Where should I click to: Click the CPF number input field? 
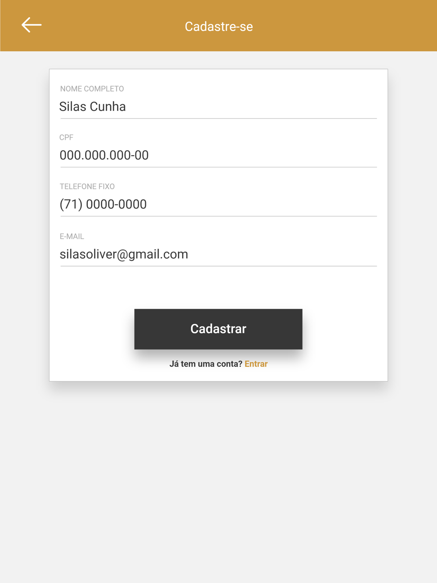(x=218, y=155)
